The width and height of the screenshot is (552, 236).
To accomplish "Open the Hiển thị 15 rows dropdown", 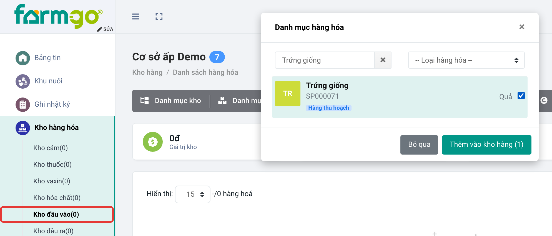I will [193, 194].
